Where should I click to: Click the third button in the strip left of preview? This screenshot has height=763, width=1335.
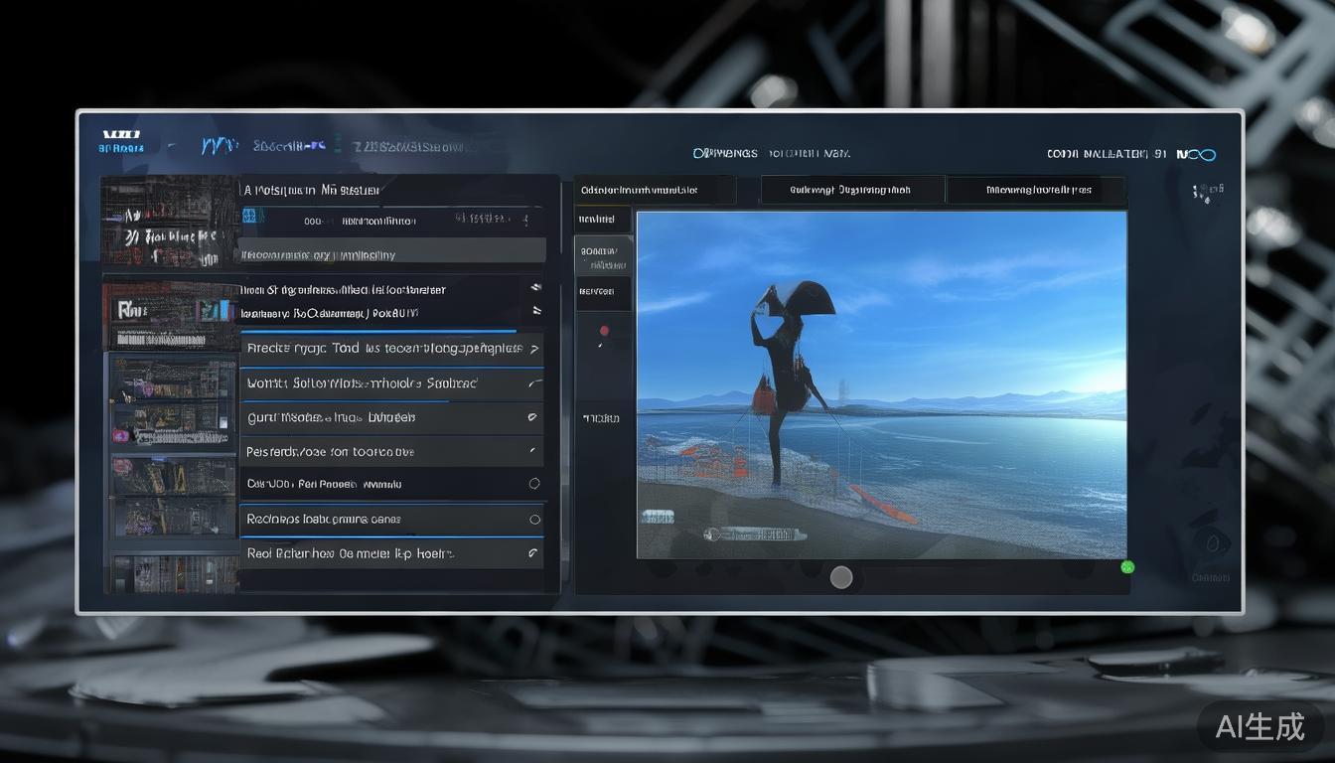pyautogui.click(x=602, y=292)
